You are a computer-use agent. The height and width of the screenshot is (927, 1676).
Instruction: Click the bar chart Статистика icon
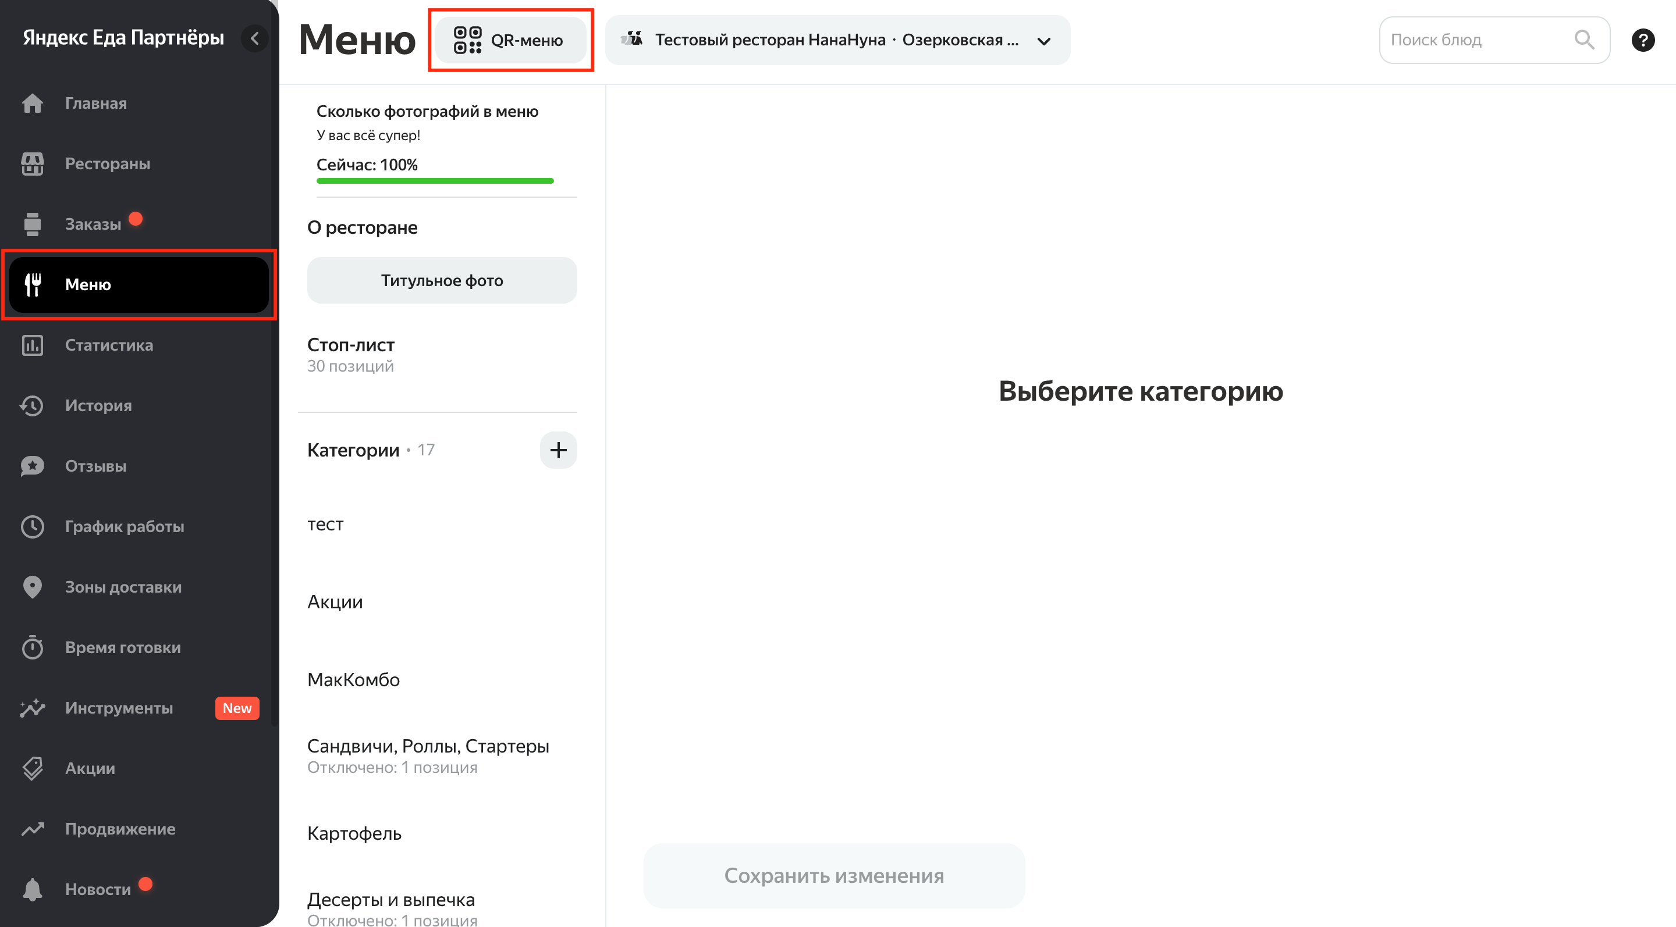click(x=32, y=345)
